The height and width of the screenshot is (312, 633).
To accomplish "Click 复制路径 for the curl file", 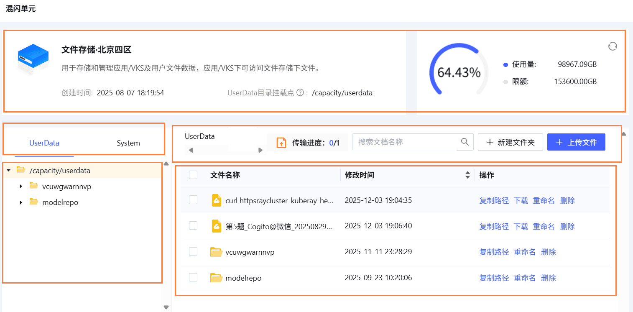I will [x=494, y=201].
